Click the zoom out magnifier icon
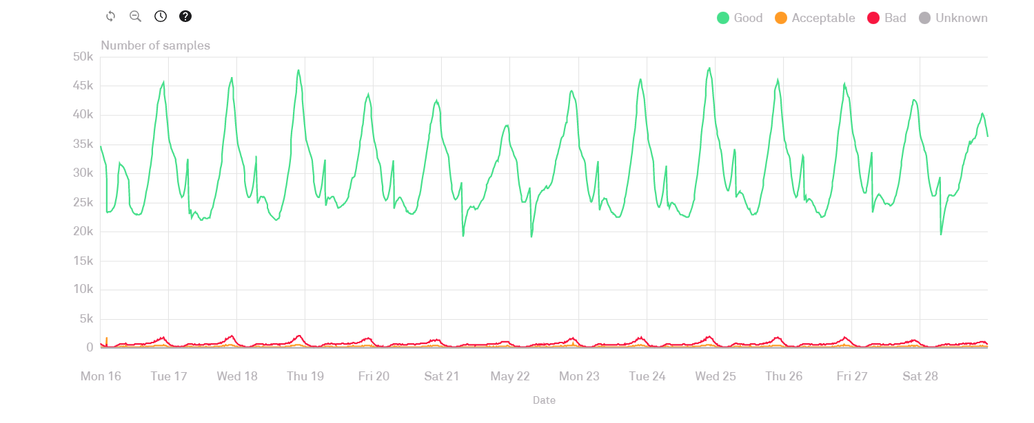Viewport: 1034px width, 423px height. coord(135,17)
